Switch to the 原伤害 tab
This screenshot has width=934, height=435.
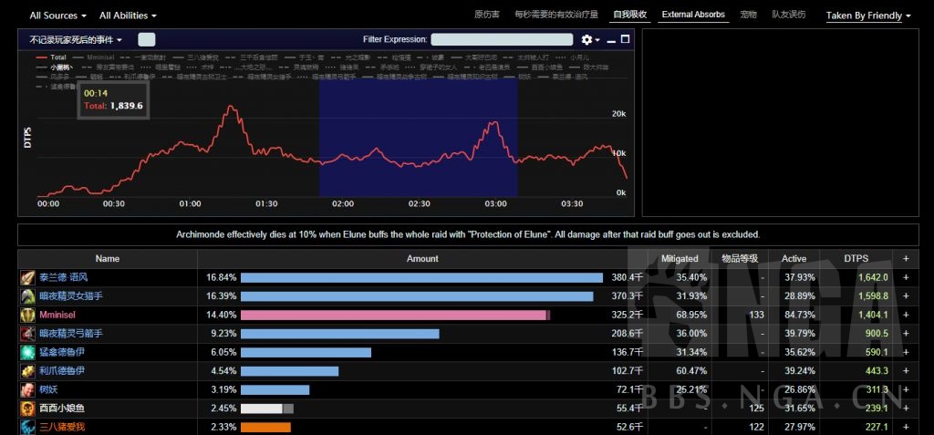[x=487, y=15]
